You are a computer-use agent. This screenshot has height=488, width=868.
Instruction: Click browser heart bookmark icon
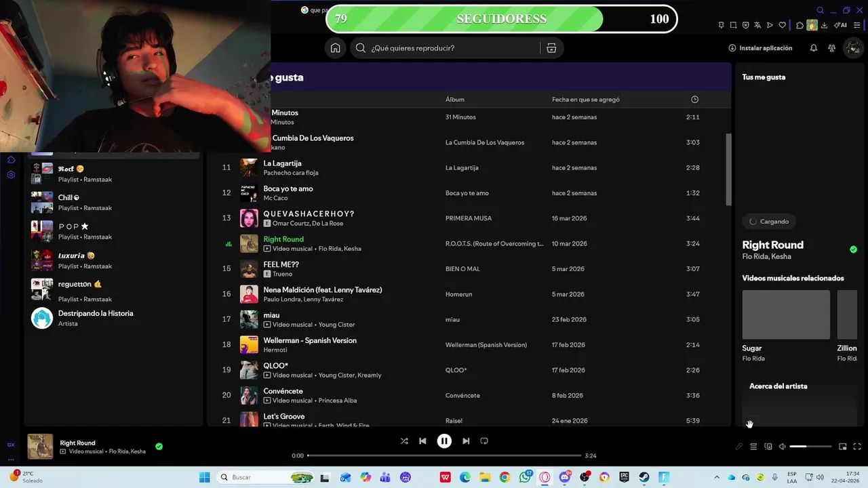pos(782,25)
